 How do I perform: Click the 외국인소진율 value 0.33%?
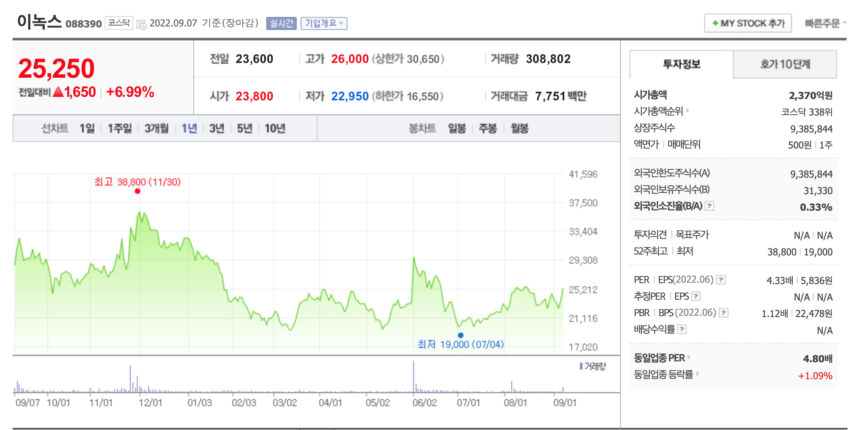tap(816, 207)
